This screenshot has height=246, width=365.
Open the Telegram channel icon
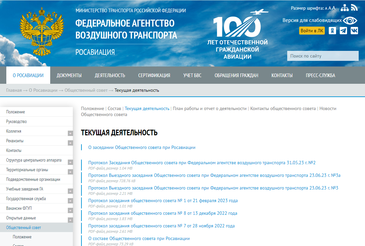pos(343,31)
